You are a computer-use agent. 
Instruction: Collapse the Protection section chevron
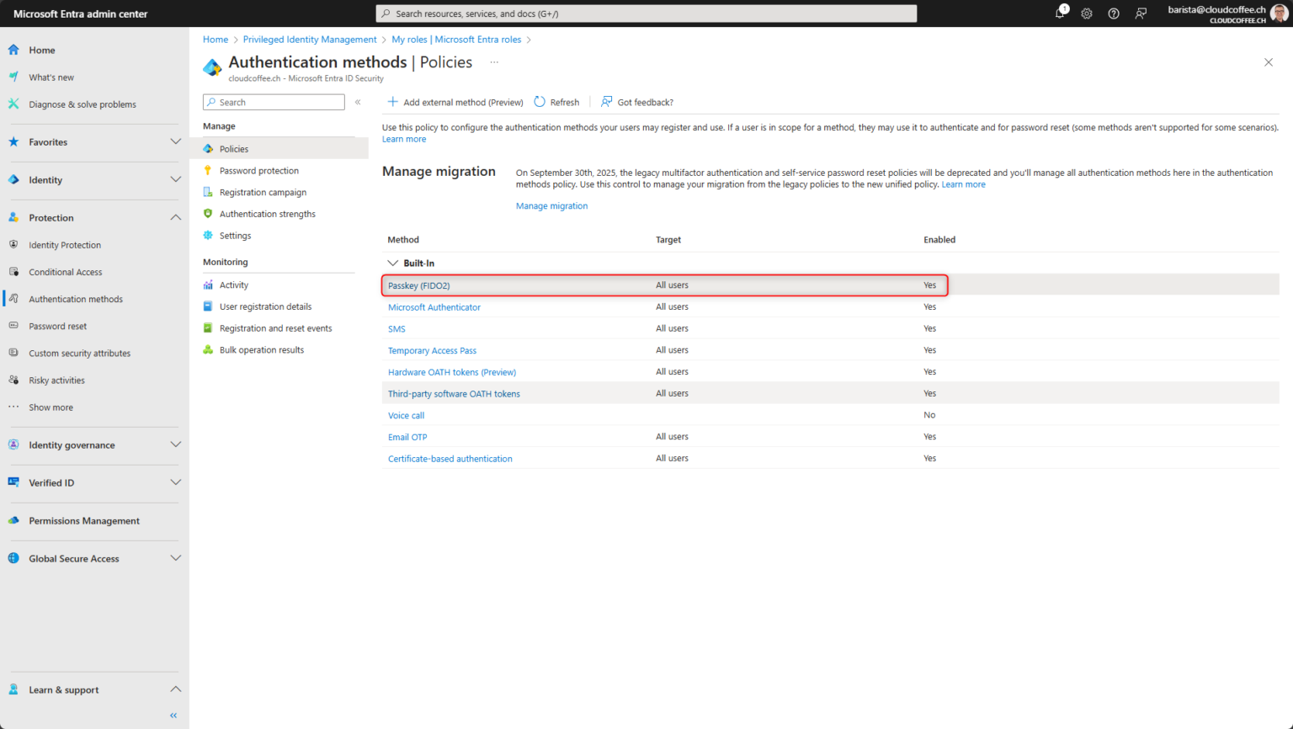point(175,217)
